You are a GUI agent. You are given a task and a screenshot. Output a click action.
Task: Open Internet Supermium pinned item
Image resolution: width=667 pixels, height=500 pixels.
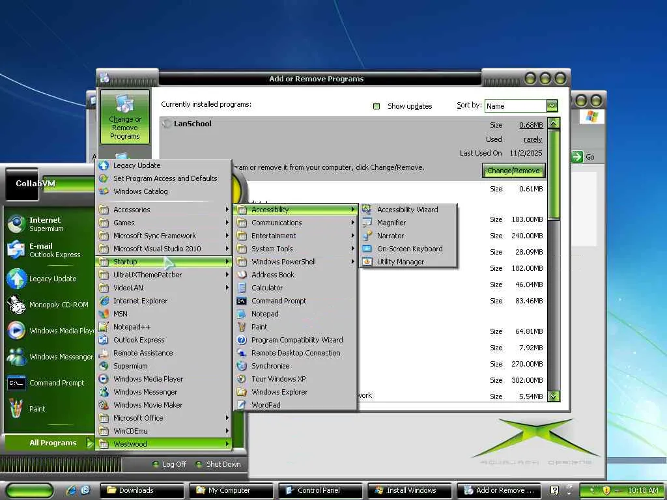point(49,224)
